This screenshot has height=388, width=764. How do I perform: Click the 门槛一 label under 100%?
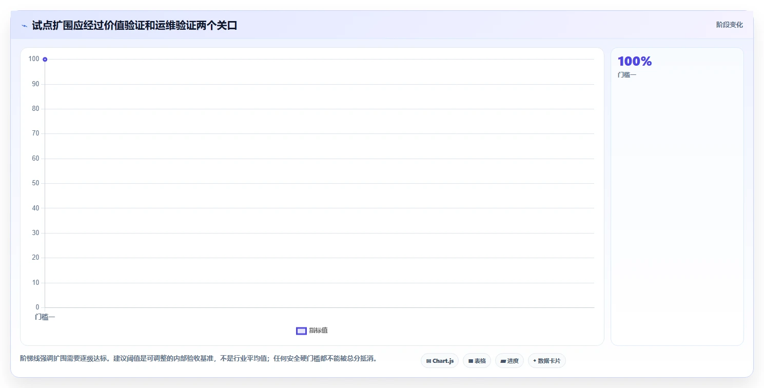[627, 75]
